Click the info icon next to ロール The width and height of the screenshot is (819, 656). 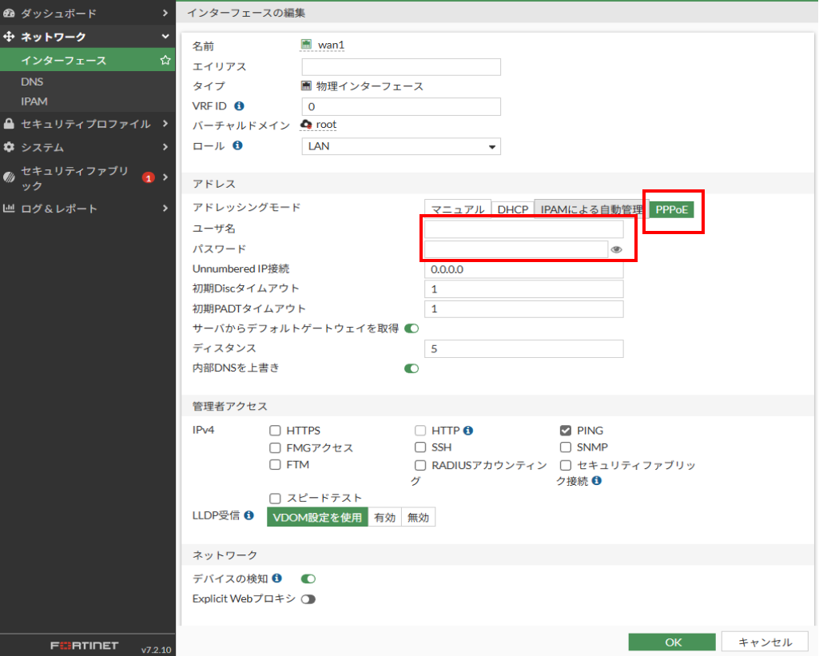(237, 145)
